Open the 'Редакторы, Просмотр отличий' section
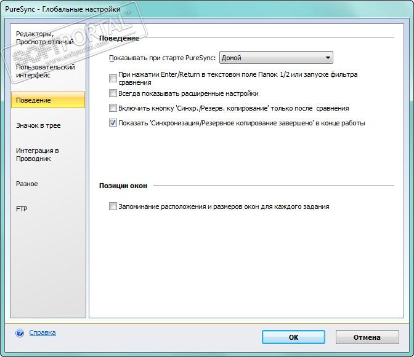The height and width of the screenshot is (357, 414). (x=45, y=37)
